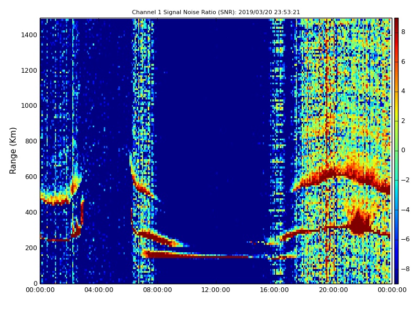Viewport: 419px width, 314px height.
Task: Click the colorbar value −6 label
Action: click(x=405, y=239)
